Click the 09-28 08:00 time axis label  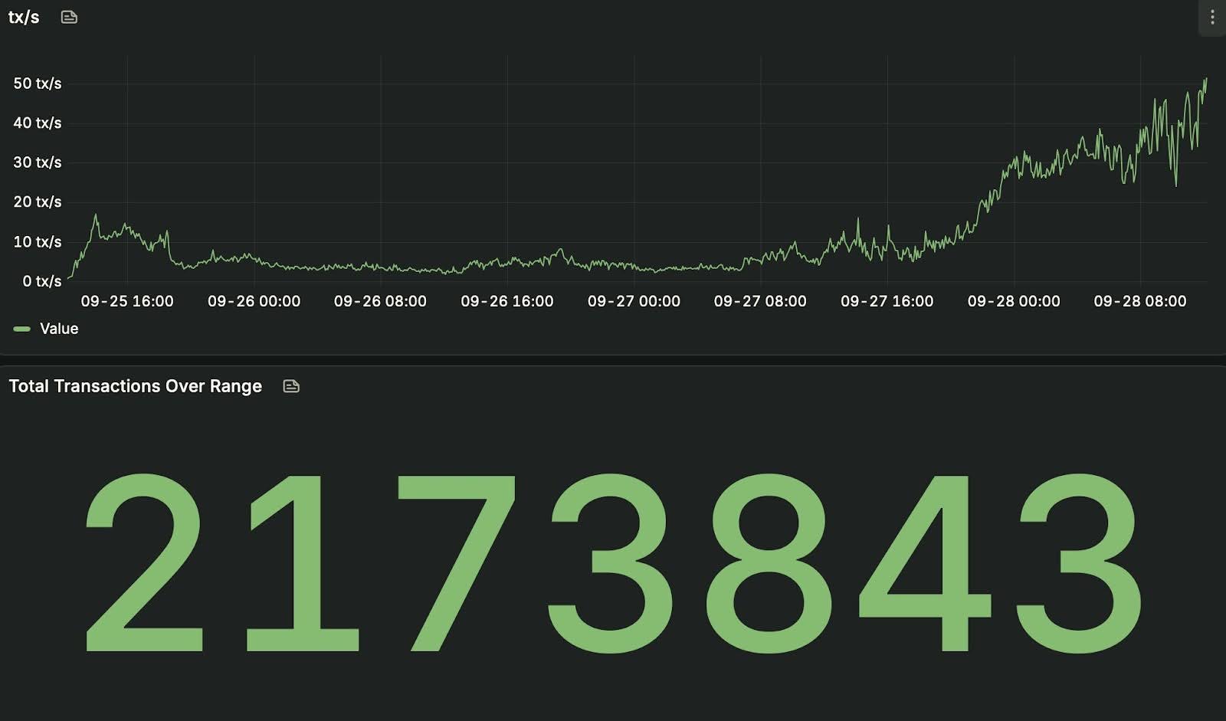[1140, 301]
